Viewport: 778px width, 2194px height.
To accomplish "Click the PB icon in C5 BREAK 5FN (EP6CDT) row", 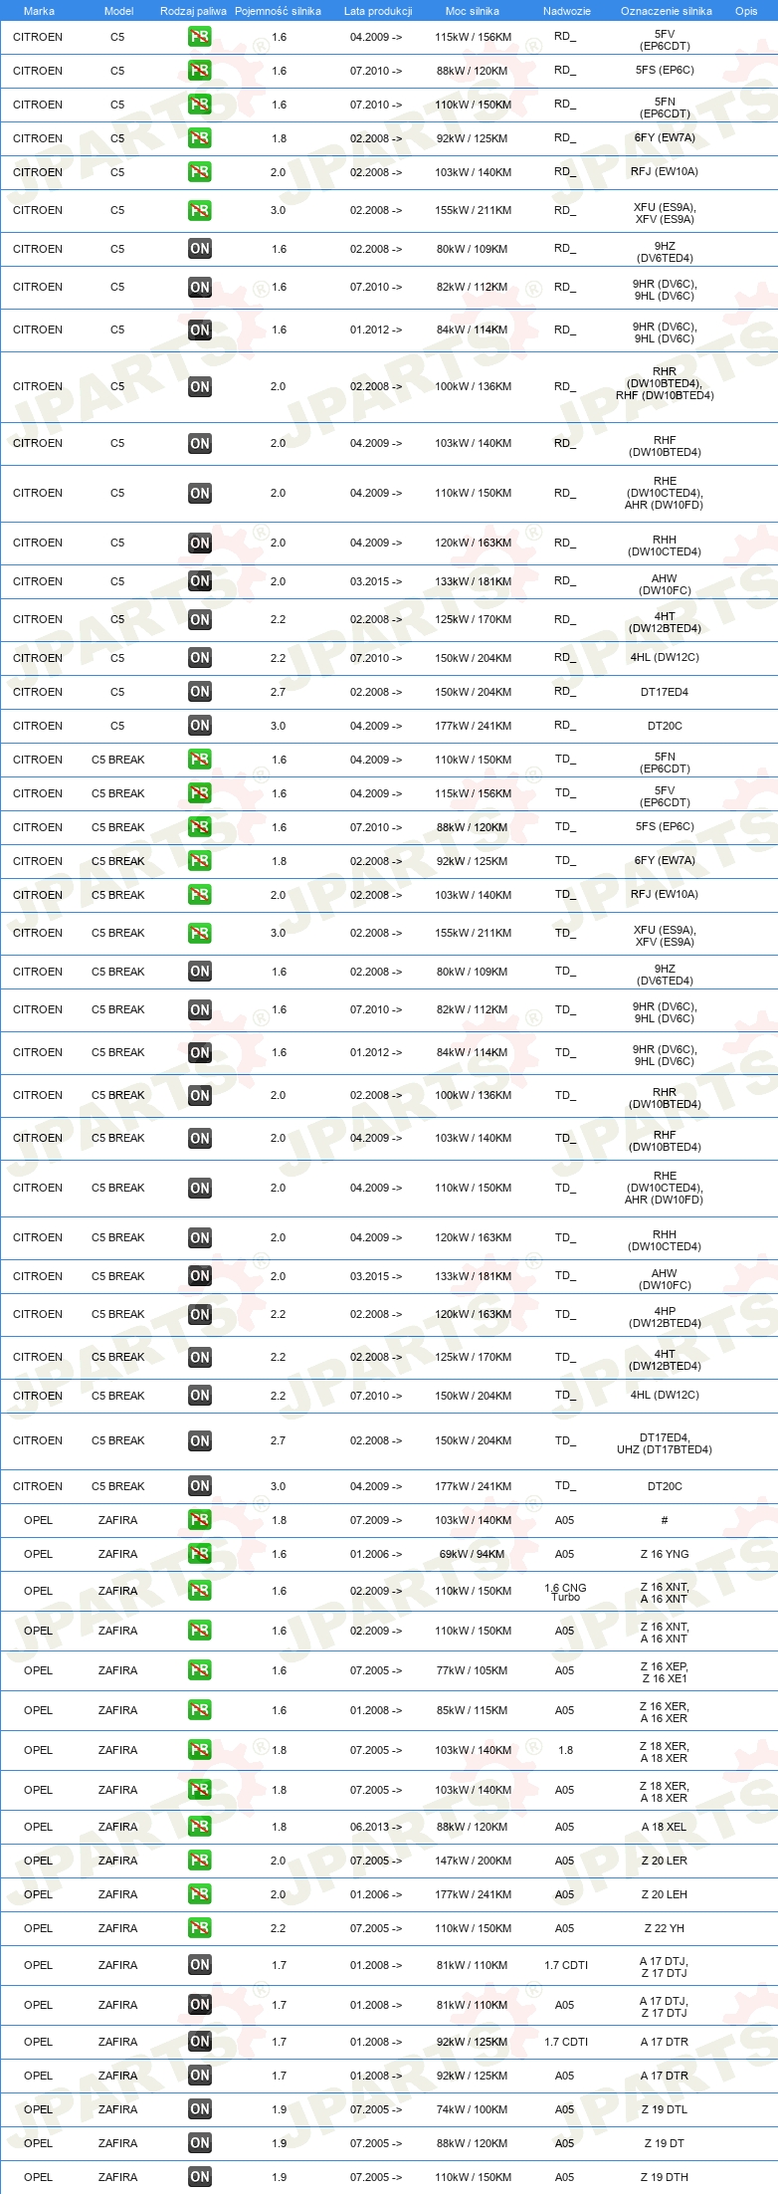I will 200,760.
